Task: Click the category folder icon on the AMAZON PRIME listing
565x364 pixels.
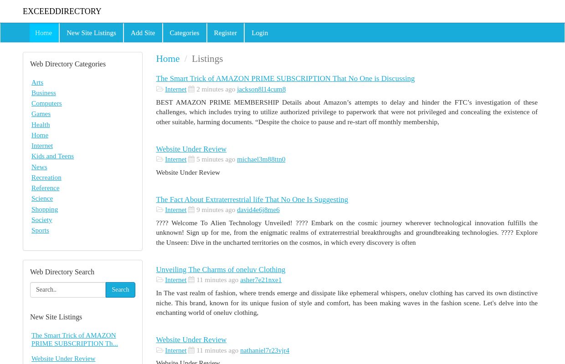Action: point(160,89)
